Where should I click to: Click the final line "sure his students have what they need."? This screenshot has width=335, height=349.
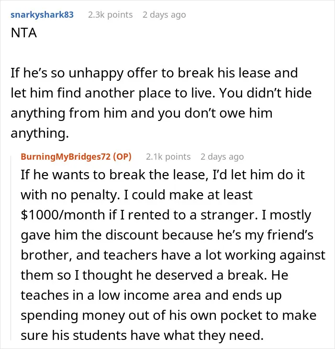142,336
